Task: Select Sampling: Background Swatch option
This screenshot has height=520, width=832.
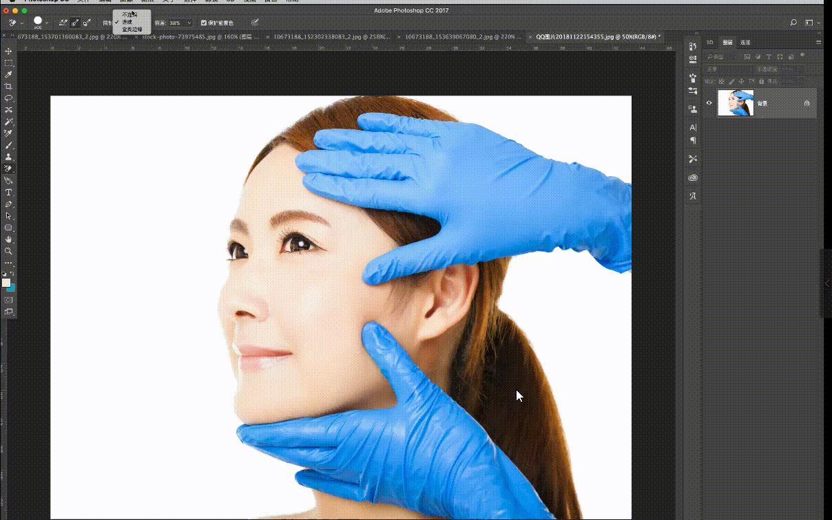Action: pos(87,23)
